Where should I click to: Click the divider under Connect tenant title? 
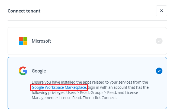(x=87, y=20)
